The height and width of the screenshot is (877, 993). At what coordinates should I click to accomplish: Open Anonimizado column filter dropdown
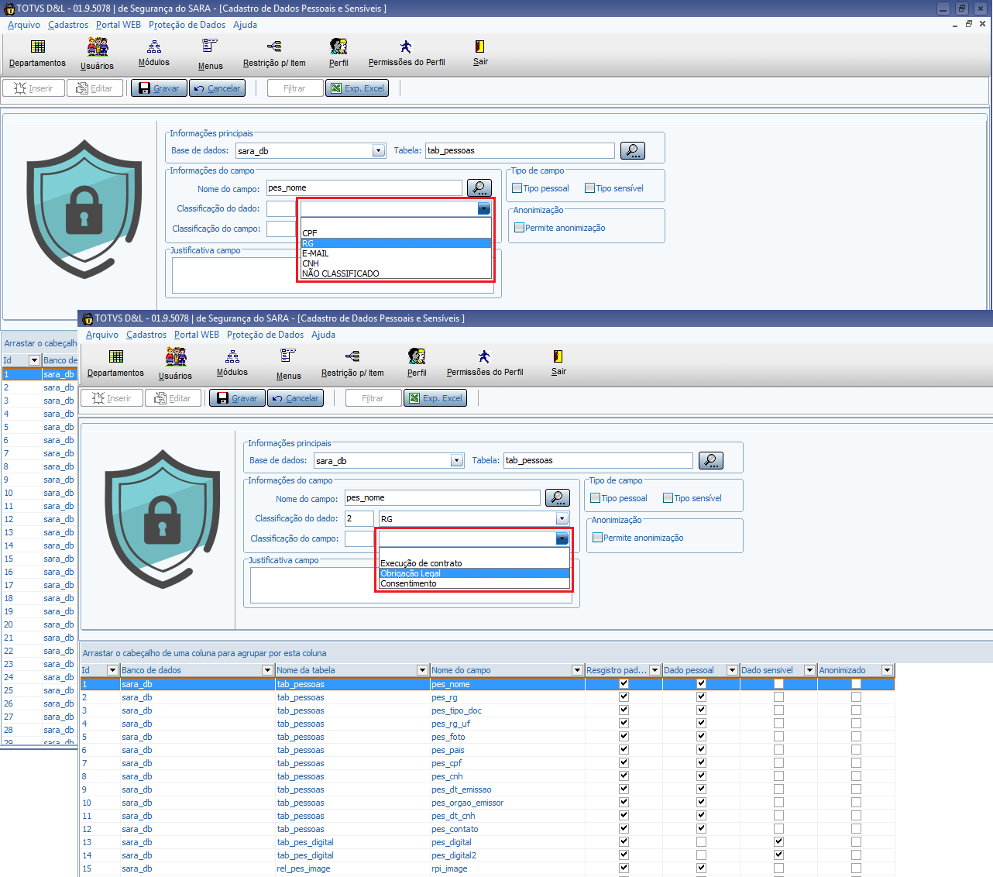(x=887, y=670)
